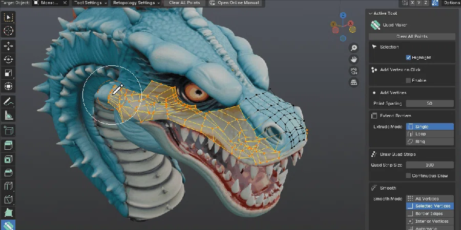Select the Poly Build tool
Screen dimensions: 461x230
coord(8,213)
